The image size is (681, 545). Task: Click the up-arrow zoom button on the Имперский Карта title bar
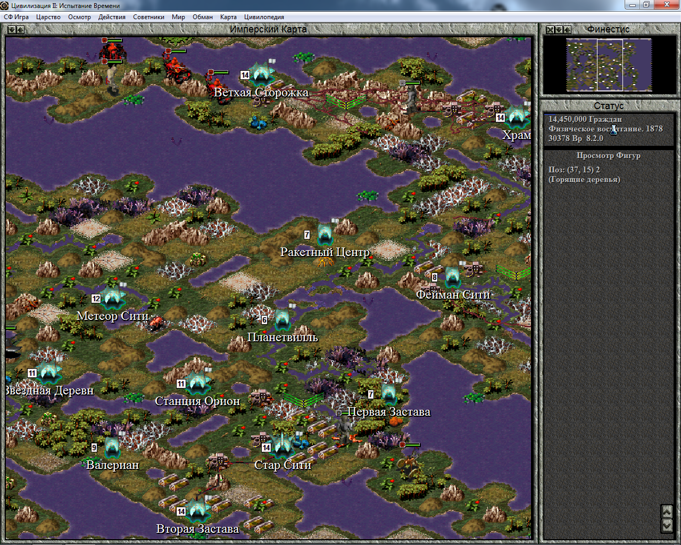coord(20,30)
